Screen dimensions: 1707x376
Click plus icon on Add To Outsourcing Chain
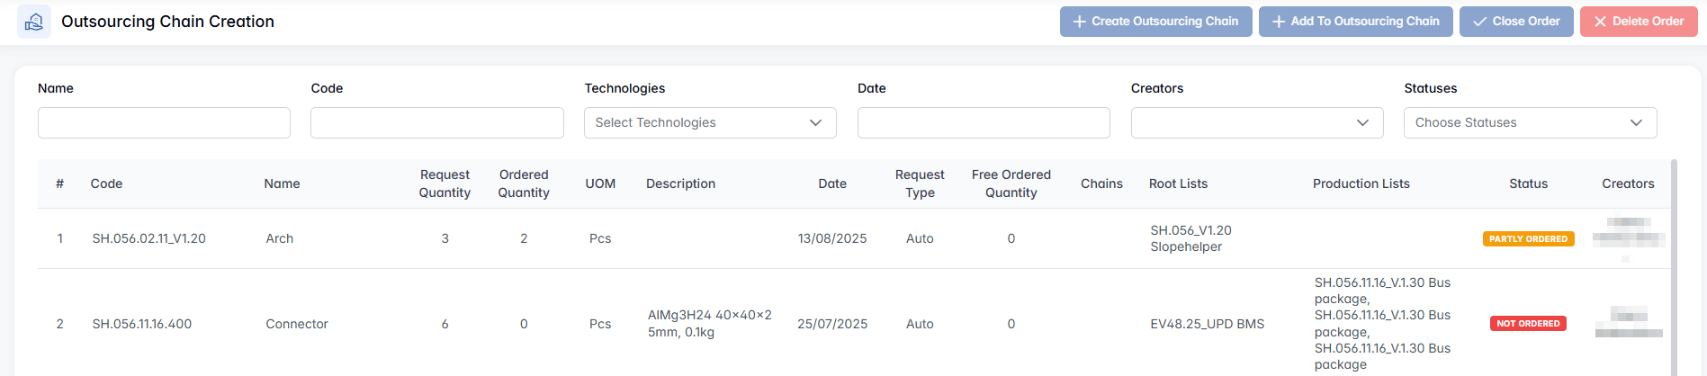pyautogui.click(x=1278, y=22)
